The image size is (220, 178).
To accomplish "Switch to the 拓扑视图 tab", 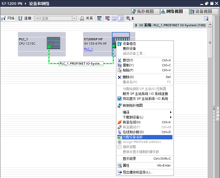I will click(x=145, y=11).
